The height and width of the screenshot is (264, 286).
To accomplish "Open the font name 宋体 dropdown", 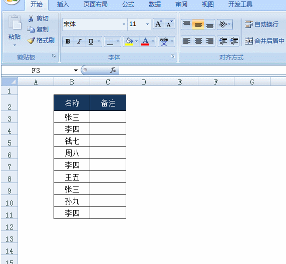I will pyautogui.click(x=124, y=24).
